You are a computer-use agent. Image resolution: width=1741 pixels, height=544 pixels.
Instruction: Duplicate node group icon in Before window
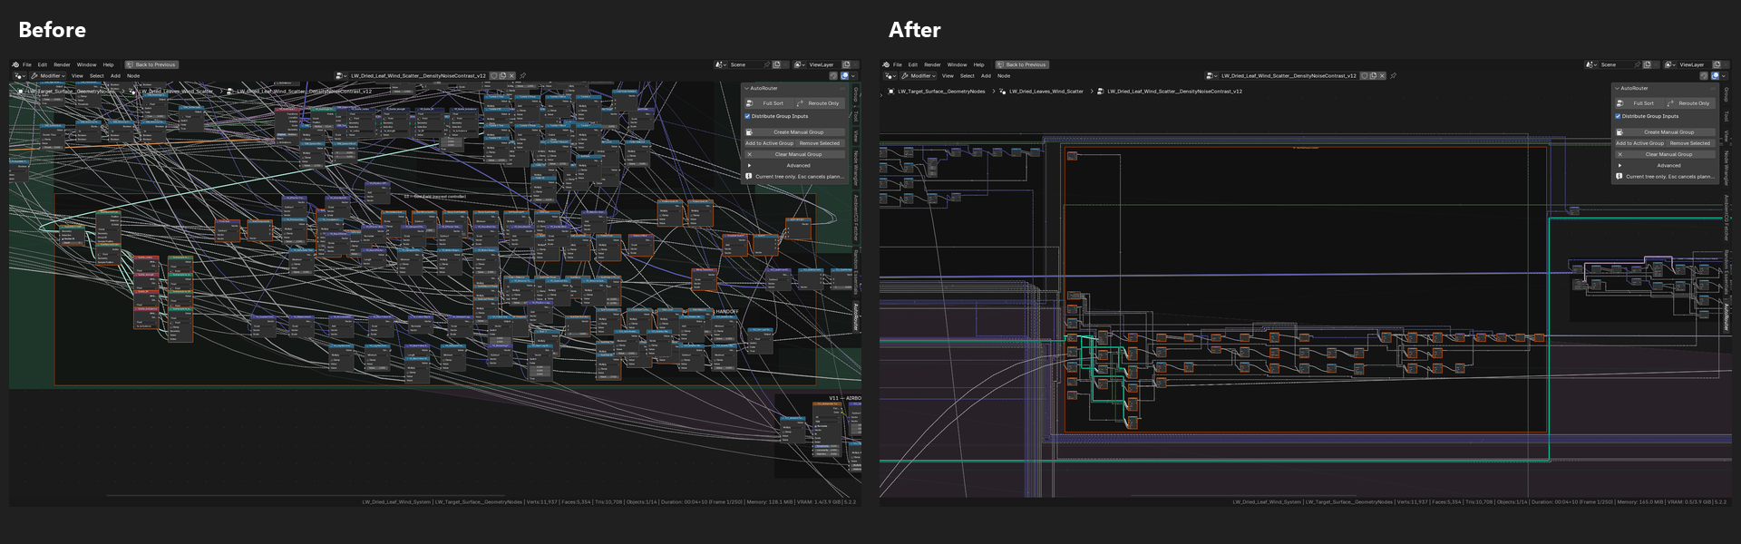point(502,76)
